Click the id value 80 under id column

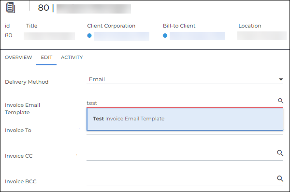click(9, 35)
